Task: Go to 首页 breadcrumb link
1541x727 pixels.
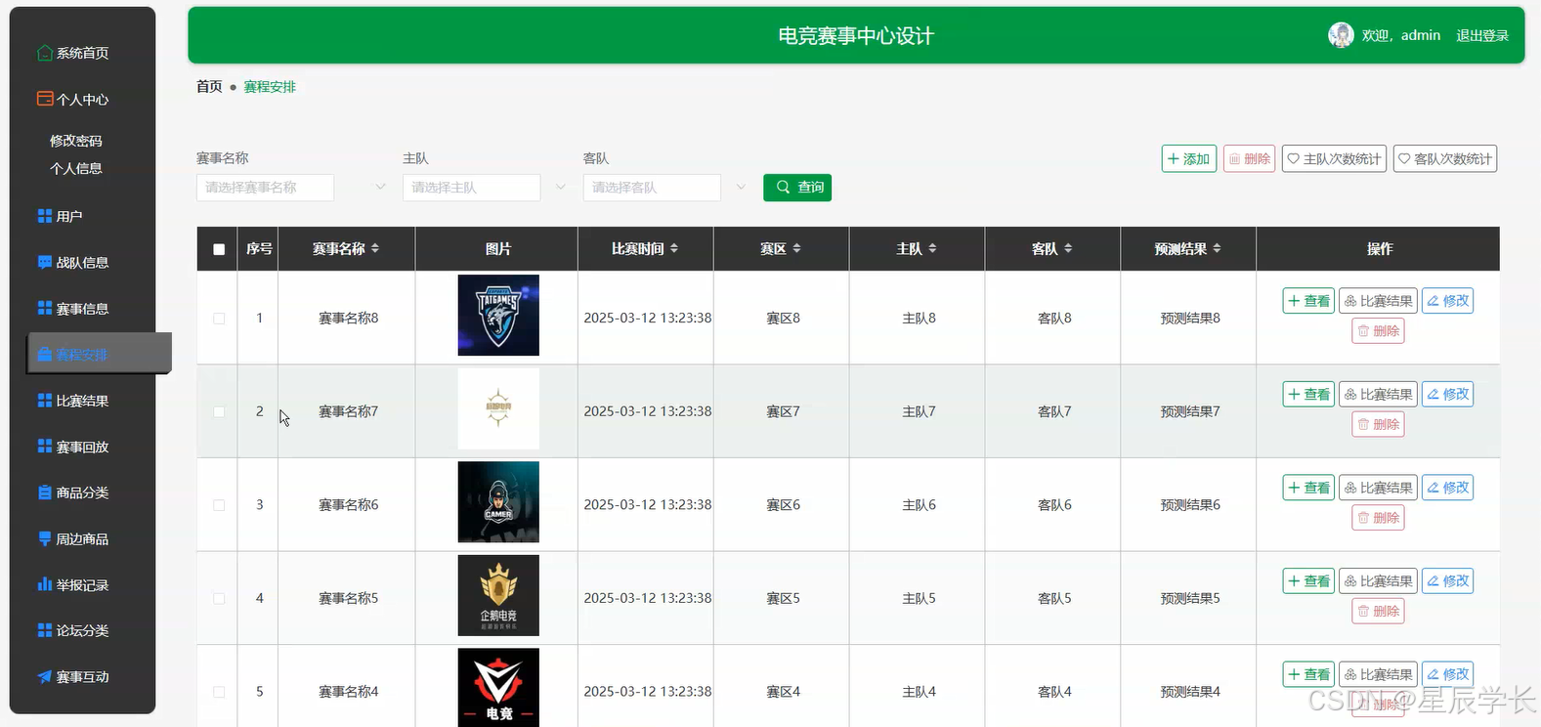Action: pos(209,86)
